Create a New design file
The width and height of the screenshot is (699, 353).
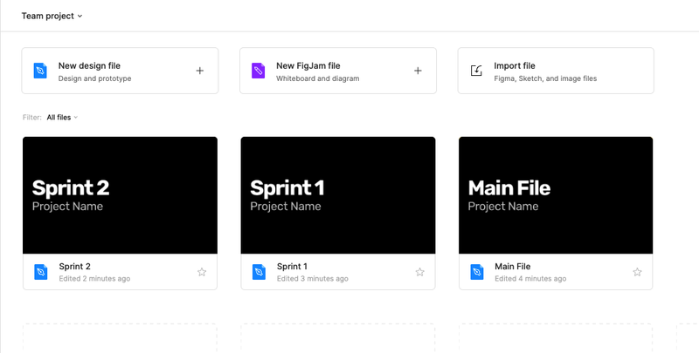click(120, 71)
